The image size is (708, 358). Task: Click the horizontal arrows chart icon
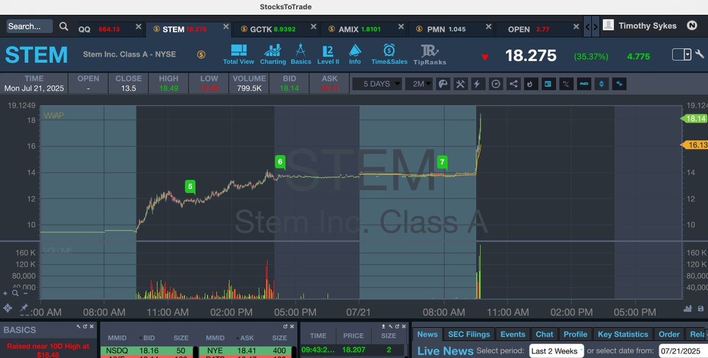coord(619,84)
